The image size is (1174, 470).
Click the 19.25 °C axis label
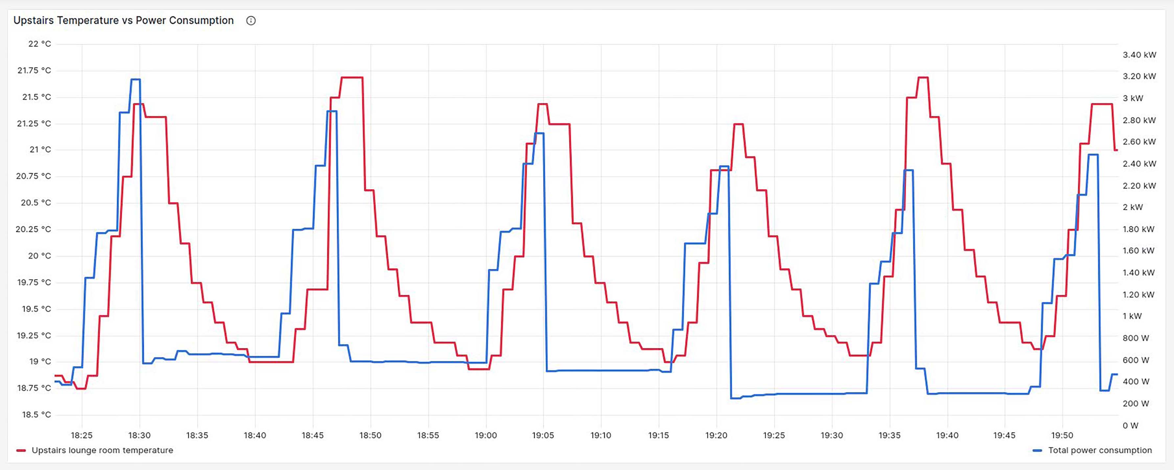(x=34, y=335)
